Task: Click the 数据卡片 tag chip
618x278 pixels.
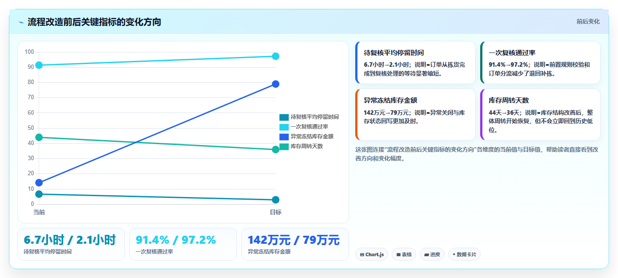Action: point(464,254)
